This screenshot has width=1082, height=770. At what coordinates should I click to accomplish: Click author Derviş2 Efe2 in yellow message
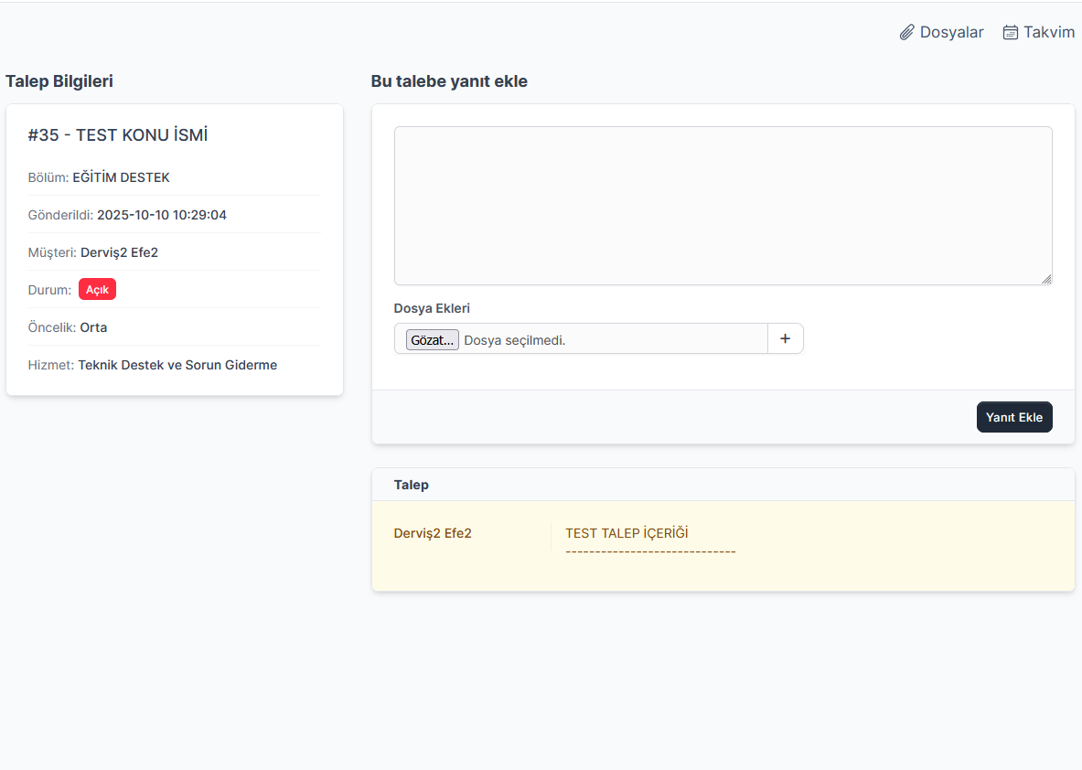pos(433,533)
